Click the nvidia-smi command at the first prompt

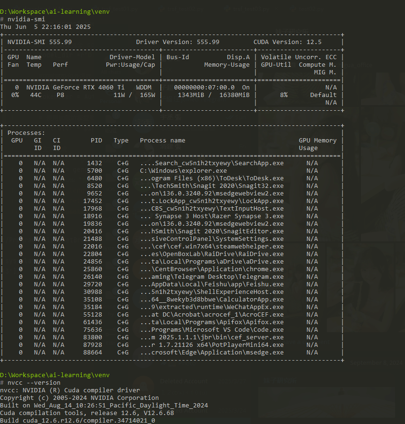click(26, 19)
